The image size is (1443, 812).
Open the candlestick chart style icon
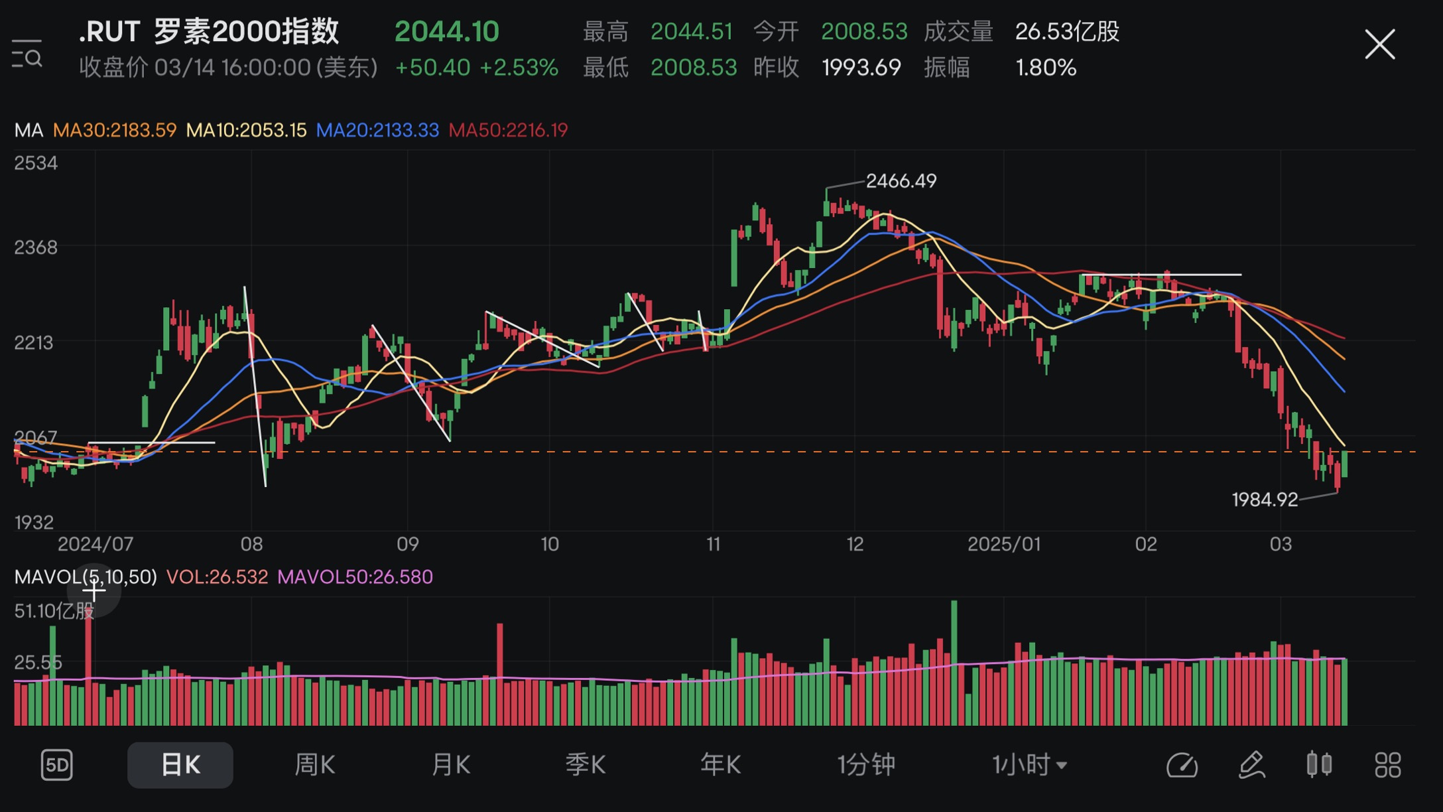(x=1319, y=764)
